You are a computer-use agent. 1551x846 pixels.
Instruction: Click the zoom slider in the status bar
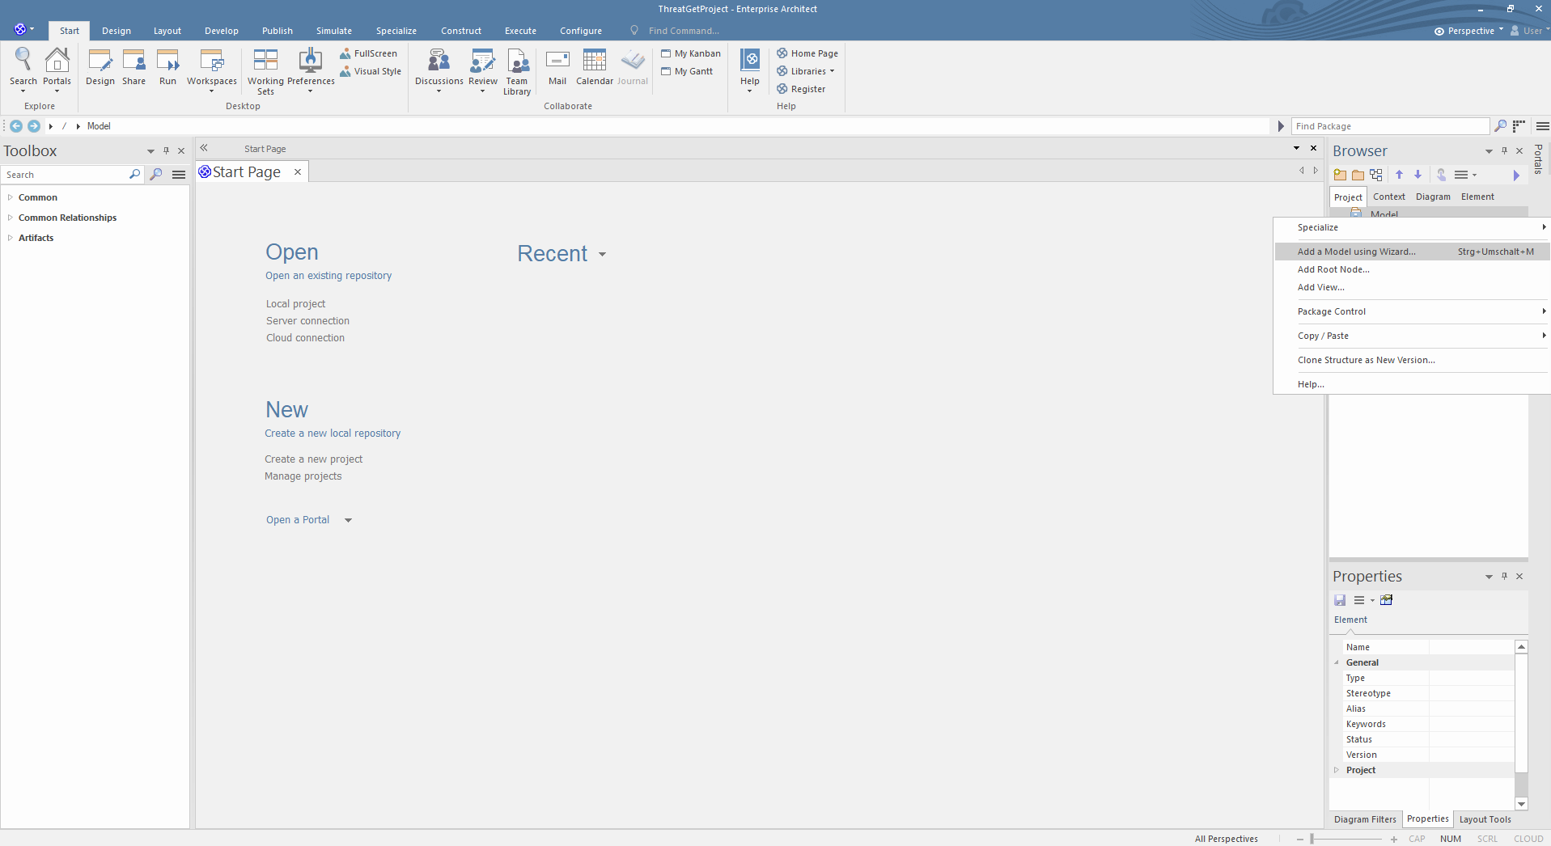(1346, 839)
